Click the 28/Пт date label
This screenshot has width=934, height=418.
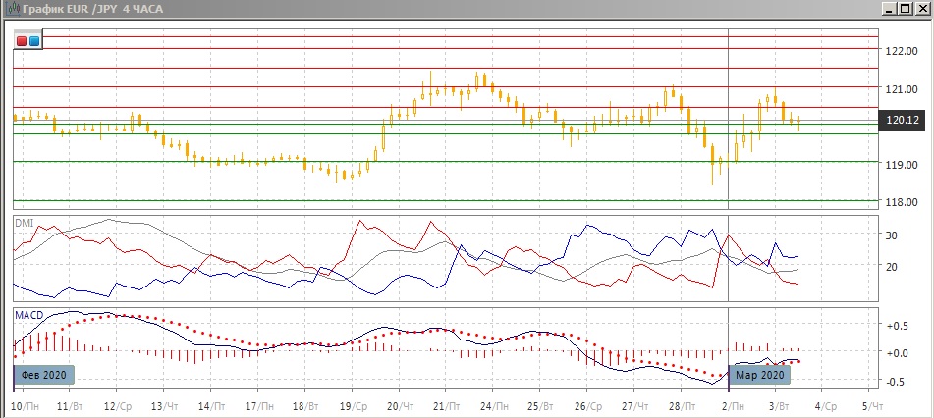coord(682,406)
